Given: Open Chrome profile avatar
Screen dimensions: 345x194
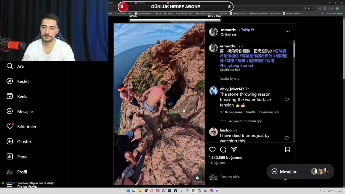Looking at the screenshot, I should 337,8.
